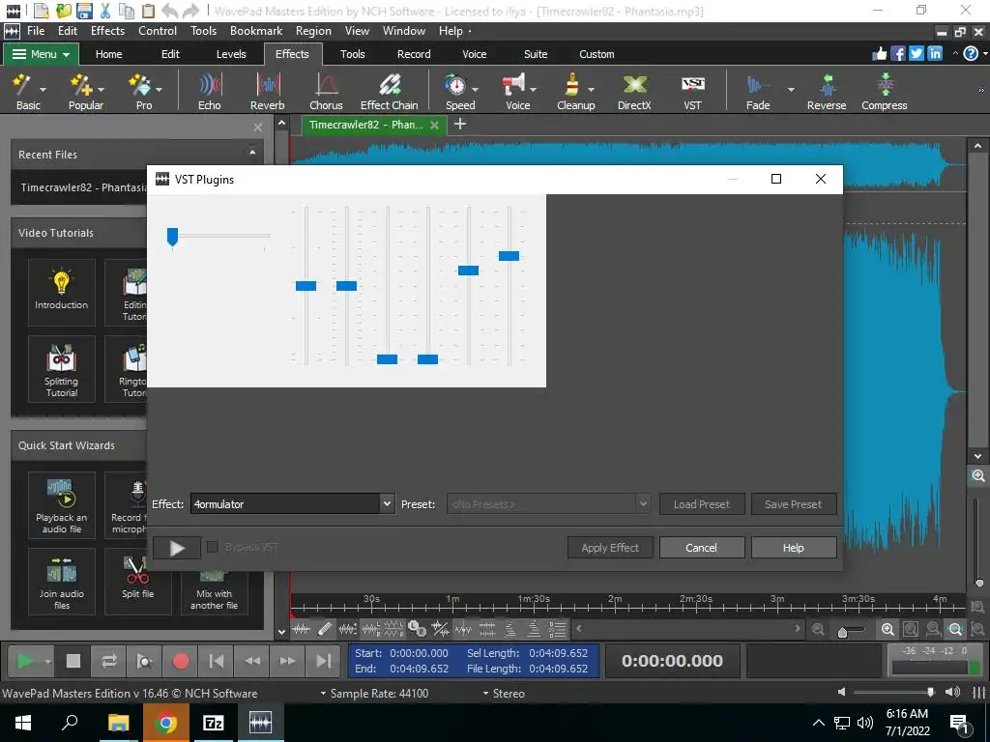This screenshot has height=742, width=990.
Task: Add a new file tab with plus
Action: pos(460,125)
